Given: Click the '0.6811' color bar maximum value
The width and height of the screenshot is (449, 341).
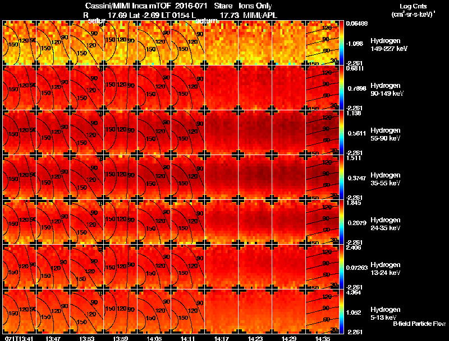Looking at the screenshot, I should [x=355, y=68].
